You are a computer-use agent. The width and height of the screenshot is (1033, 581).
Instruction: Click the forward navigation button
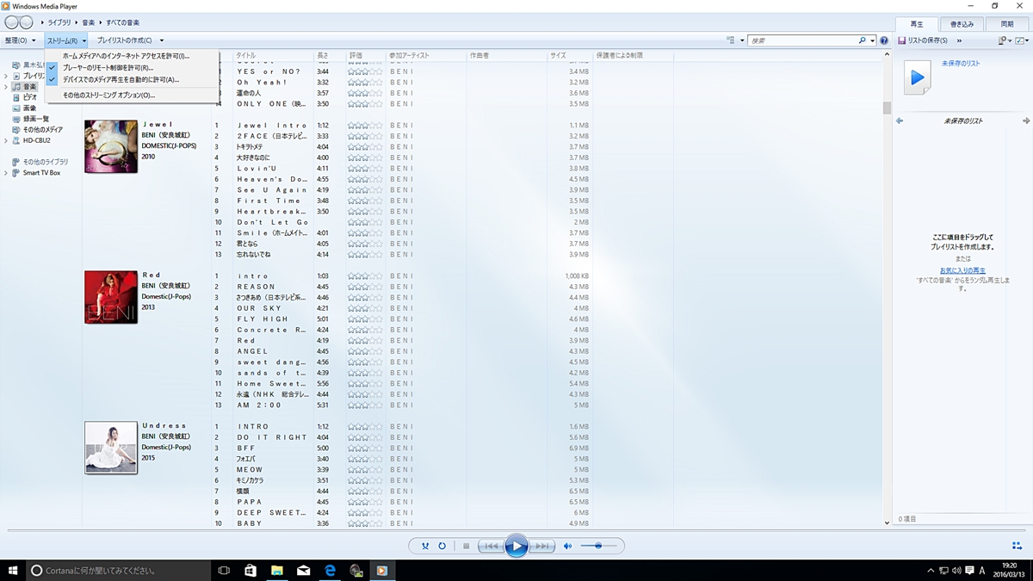[x=26, y=22]
